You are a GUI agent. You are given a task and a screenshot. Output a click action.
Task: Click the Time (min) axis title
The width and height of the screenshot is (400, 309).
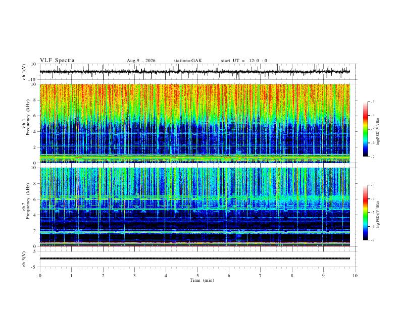(202, 280)
